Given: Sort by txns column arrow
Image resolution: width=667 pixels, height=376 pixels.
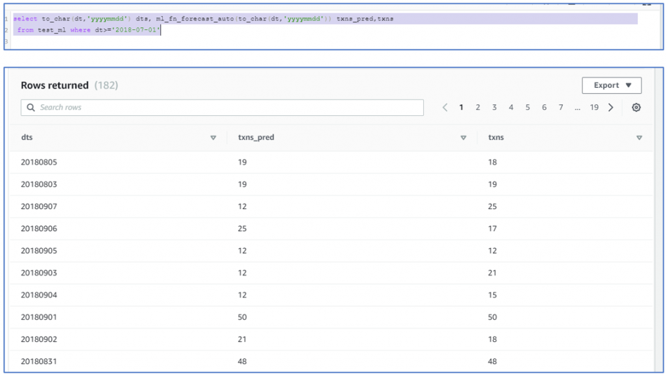Looking at the screenshot, I should (639, 137).
